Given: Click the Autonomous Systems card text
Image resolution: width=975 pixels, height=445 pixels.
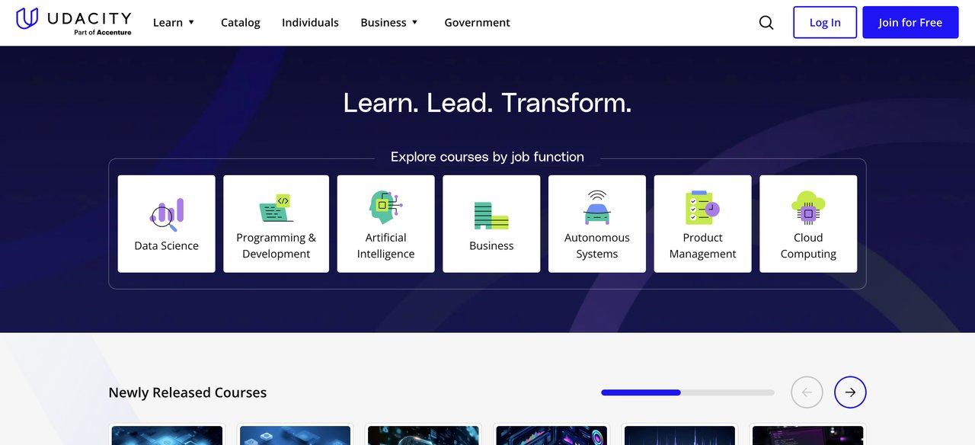Looking at the screenshot, I should tap(597, 245).
